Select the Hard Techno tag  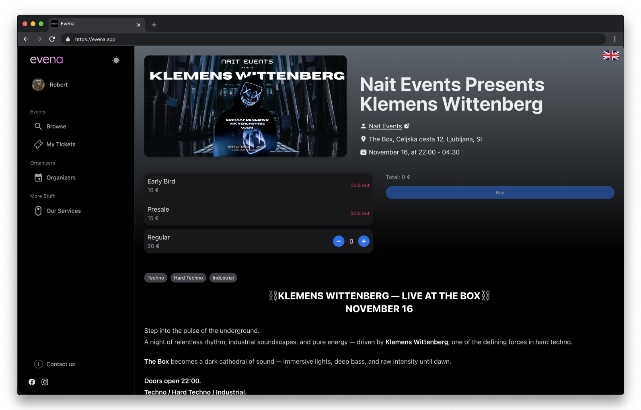[188, 278]
